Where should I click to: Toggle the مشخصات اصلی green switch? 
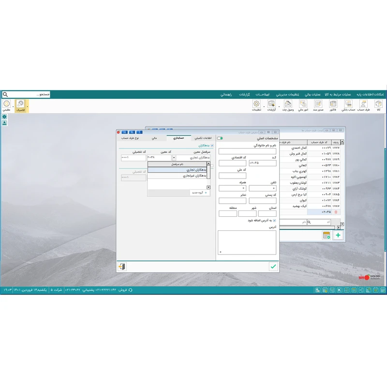click(x=220, y=138)
